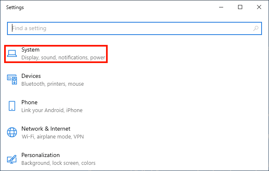Viewport: 269px width, 171px height.
Task: Open the System settings category
Action: pyautogui.click(x=31, y=50)
